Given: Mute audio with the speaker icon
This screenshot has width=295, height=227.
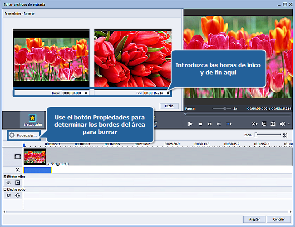Looking at the screenshot, I should tap(282, 123).
